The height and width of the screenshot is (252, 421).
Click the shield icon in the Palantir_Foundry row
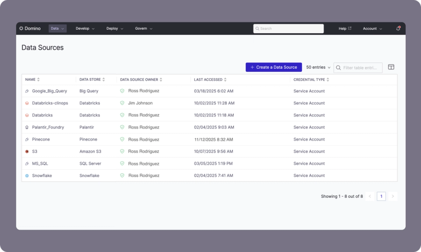pos(122,127)
